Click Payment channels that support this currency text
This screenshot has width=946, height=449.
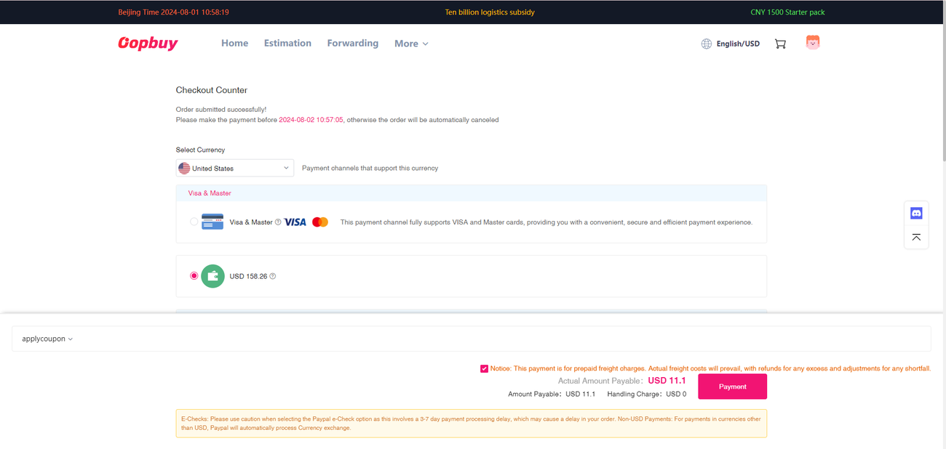tap(370, 168)
